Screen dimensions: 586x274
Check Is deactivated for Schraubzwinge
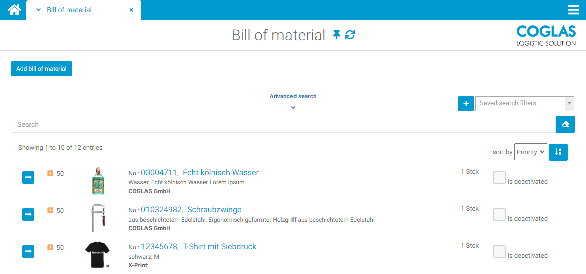pyautogui.click(x=499, y=215)
